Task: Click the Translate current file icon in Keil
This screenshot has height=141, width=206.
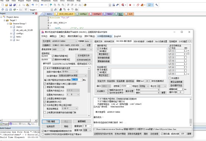Action: tap(3, 9)
